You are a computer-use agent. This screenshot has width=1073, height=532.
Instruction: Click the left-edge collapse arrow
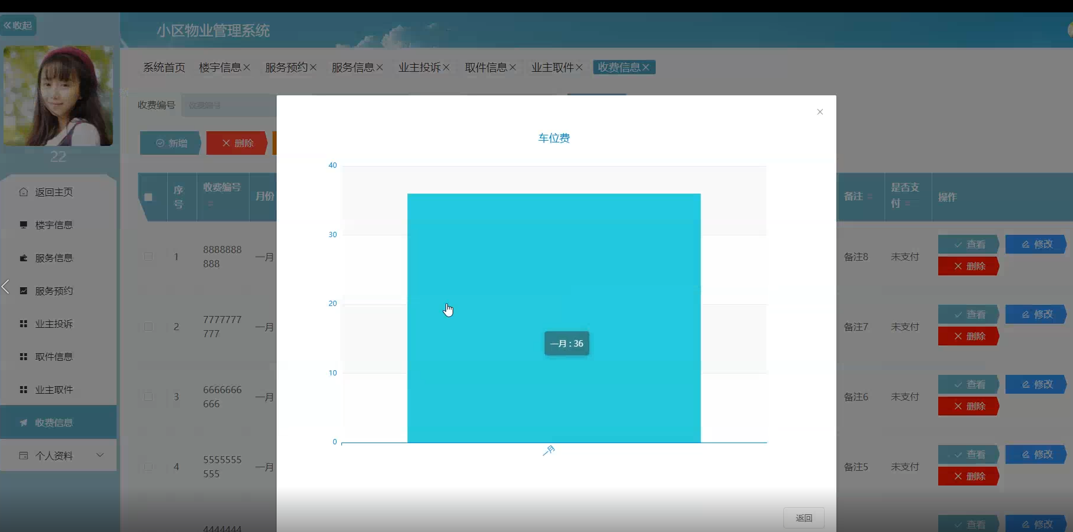[5, 287]
